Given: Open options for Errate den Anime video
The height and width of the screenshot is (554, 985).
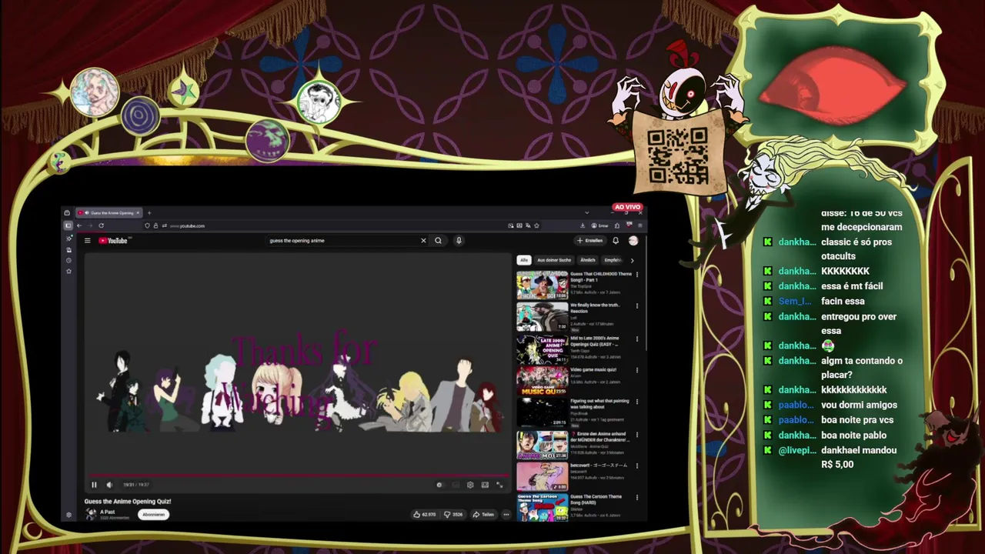Looking at the screenshot, I should point(636,434).
